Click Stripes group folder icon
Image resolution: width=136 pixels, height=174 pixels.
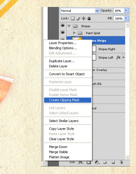[75, 26]
